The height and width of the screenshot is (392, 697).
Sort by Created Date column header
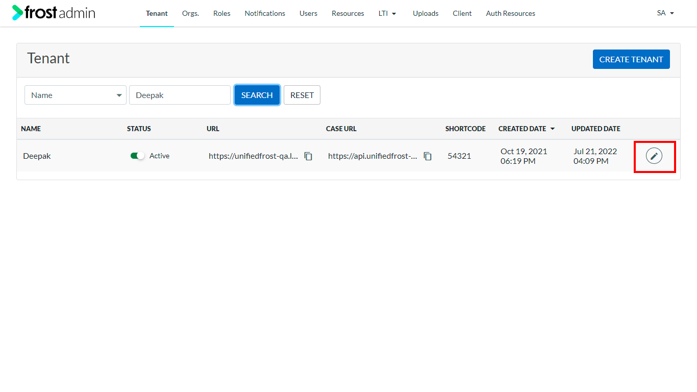(527, 129)
